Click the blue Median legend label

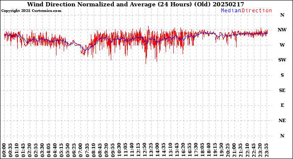coord(231,11)
